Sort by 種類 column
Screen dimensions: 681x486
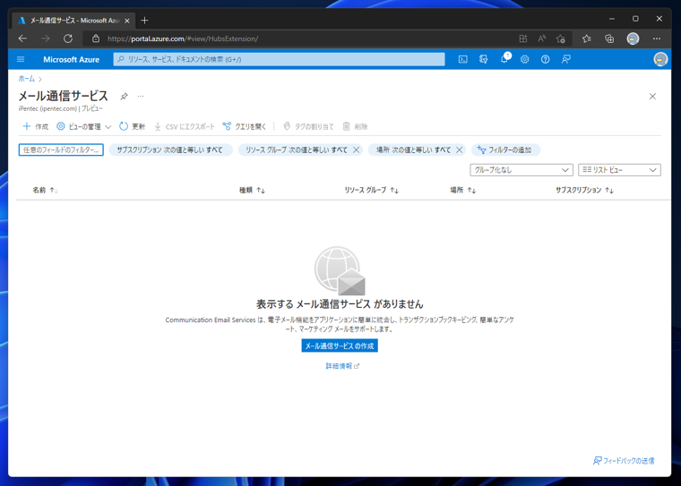[252, 190]
